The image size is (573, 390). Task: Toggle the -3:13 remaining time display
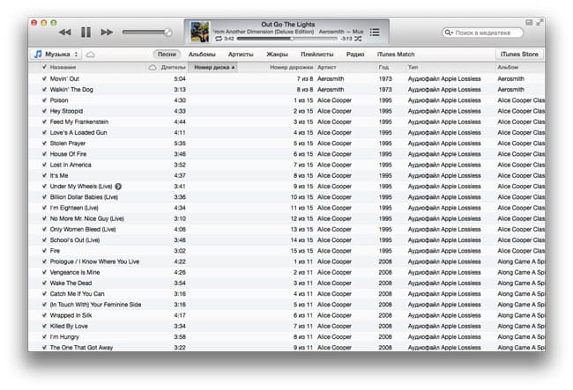346,39
